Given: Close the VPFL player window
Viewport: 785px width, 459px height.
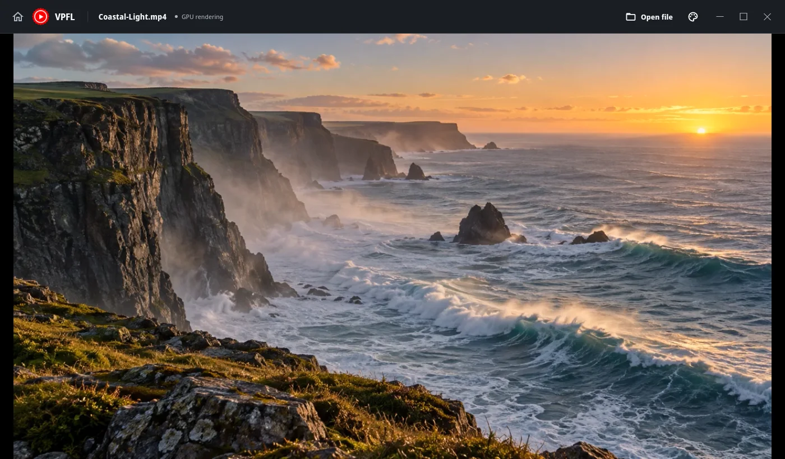Looking at the screenshot, I should [767, 17].
